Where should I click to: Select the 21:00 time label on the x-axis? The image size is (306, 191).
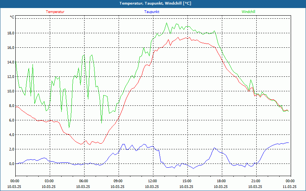click(256, 181)
